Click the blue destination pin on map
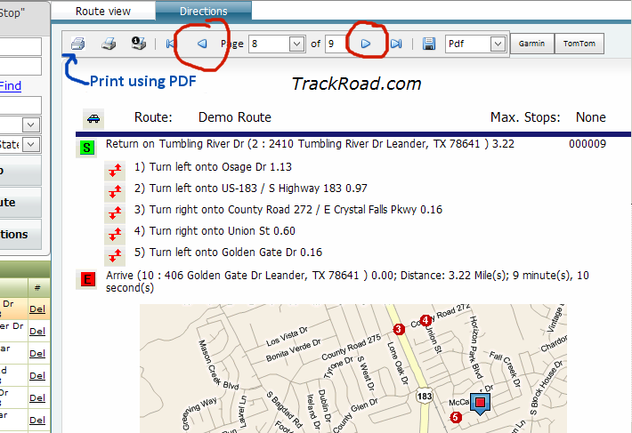 pyautogui.click(x=480, y=404)
